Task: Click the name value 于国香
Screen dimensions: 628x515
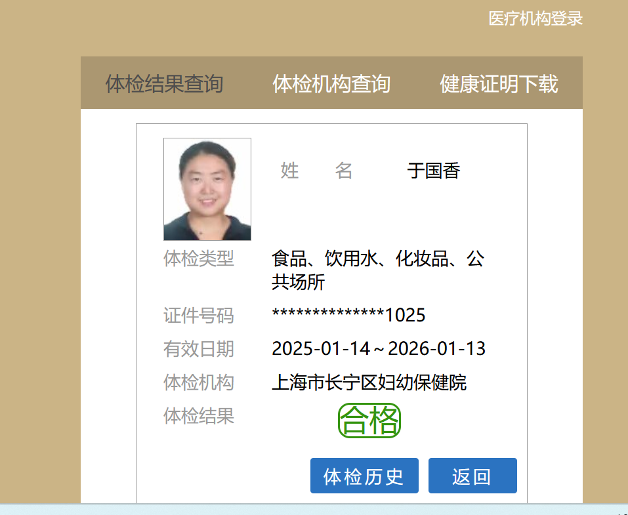Action: point(434,171)
